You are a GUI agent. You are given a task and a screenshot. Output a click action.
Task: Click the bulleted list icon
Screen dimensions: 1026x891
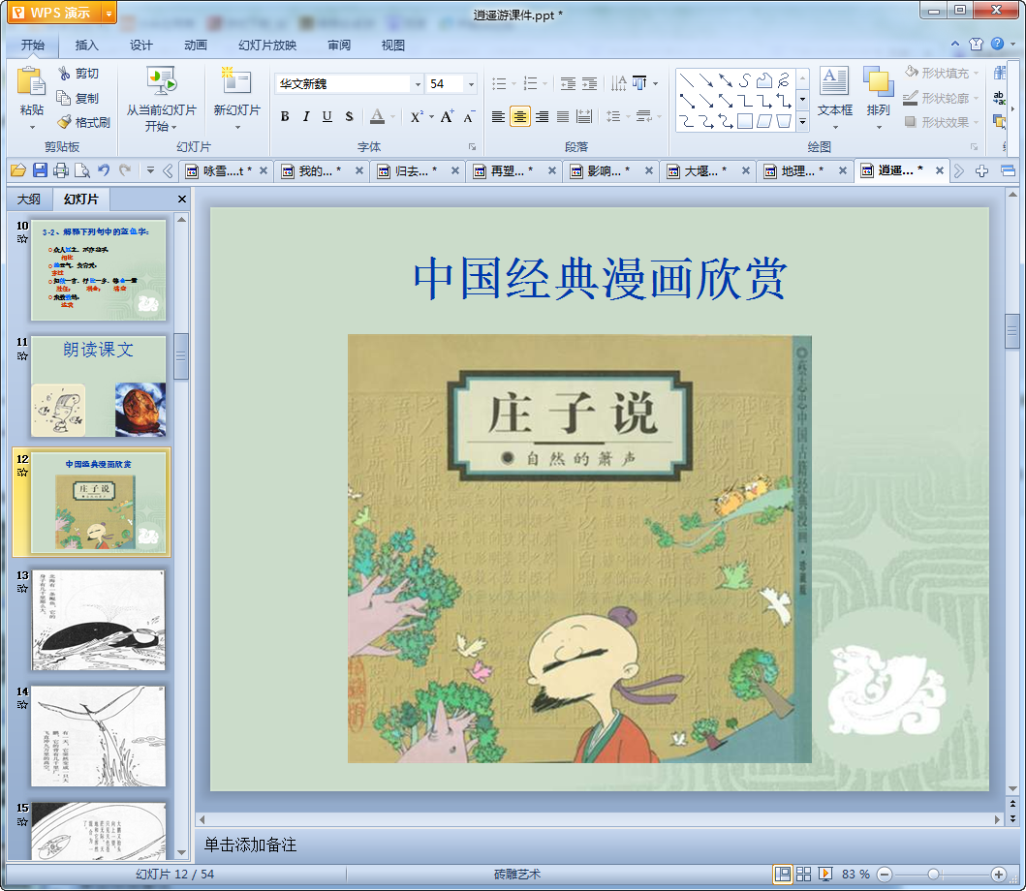(x=499, y=83)
